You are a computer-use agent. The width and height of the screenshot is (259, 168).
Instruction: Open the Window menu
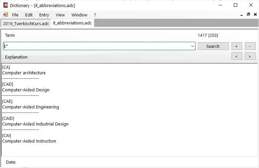coord(79,15)
